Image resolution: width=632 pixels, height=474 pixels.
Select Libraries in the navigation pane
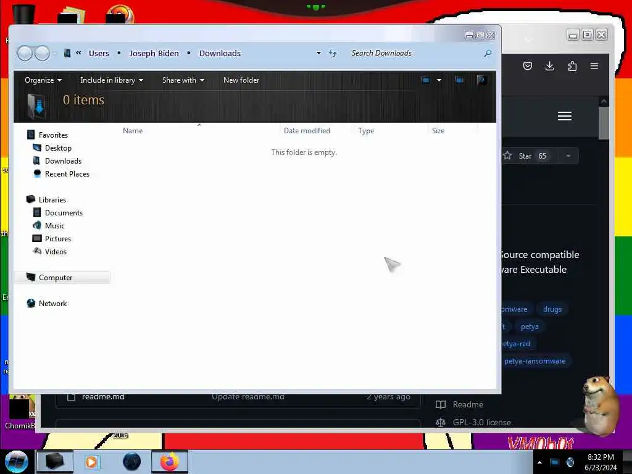46,199
